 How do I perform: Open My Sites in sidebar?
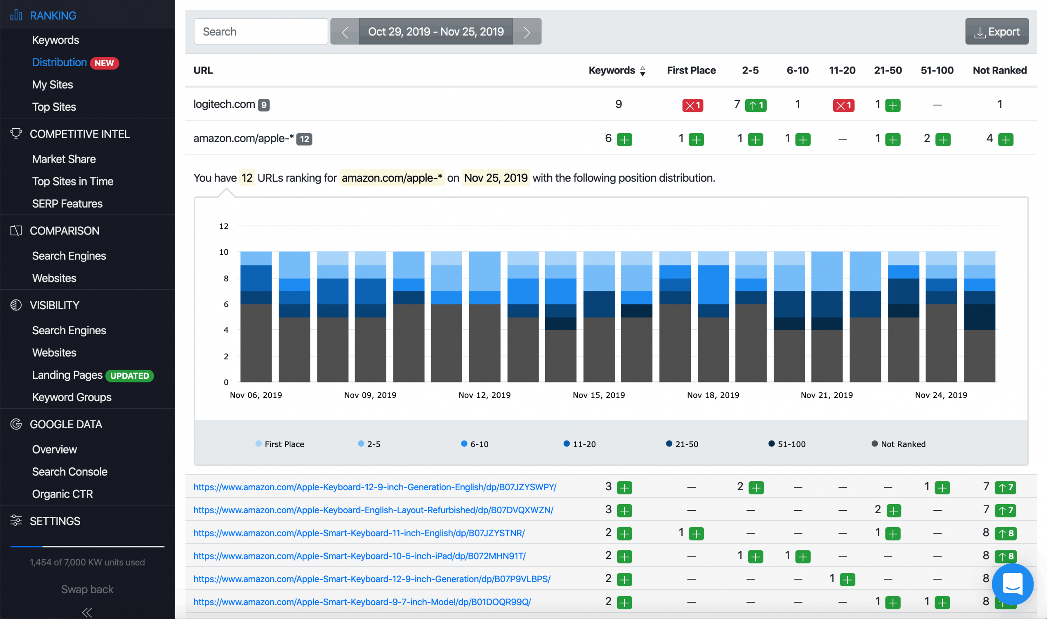point(53,85)
